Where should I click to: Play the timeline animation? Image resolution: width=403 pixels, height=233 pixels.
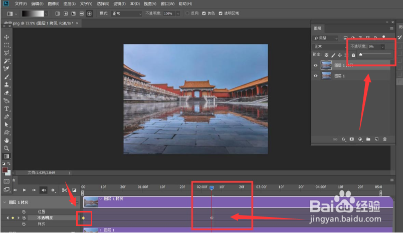point(25,190)
